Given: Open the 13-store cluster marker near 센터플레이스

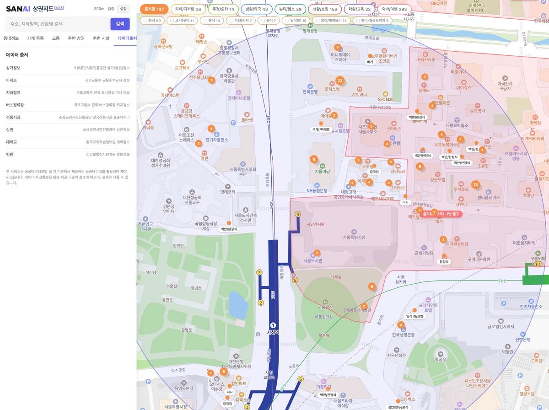Looking at the screenshot, I should tap(475, 184).
